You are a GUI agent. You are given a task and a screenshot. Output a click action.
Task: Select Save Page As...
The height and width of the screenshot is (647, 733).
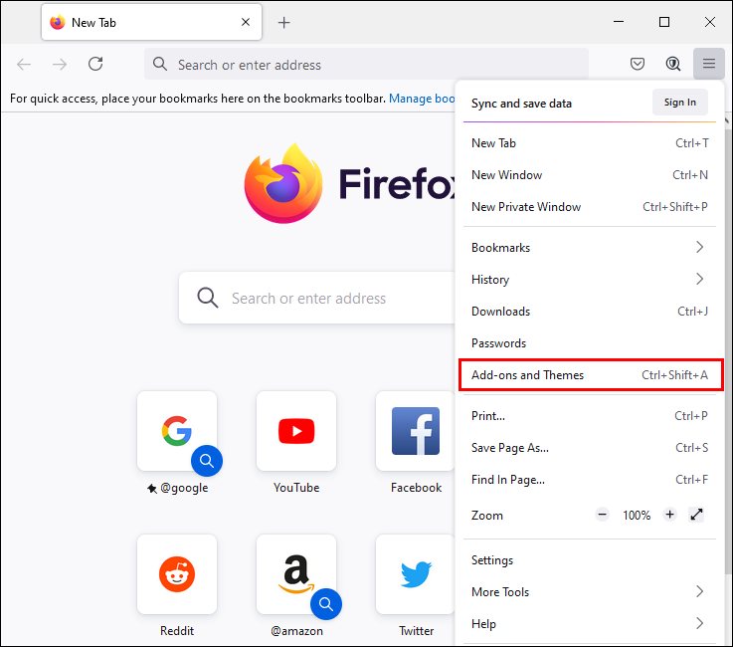(590, 448)
